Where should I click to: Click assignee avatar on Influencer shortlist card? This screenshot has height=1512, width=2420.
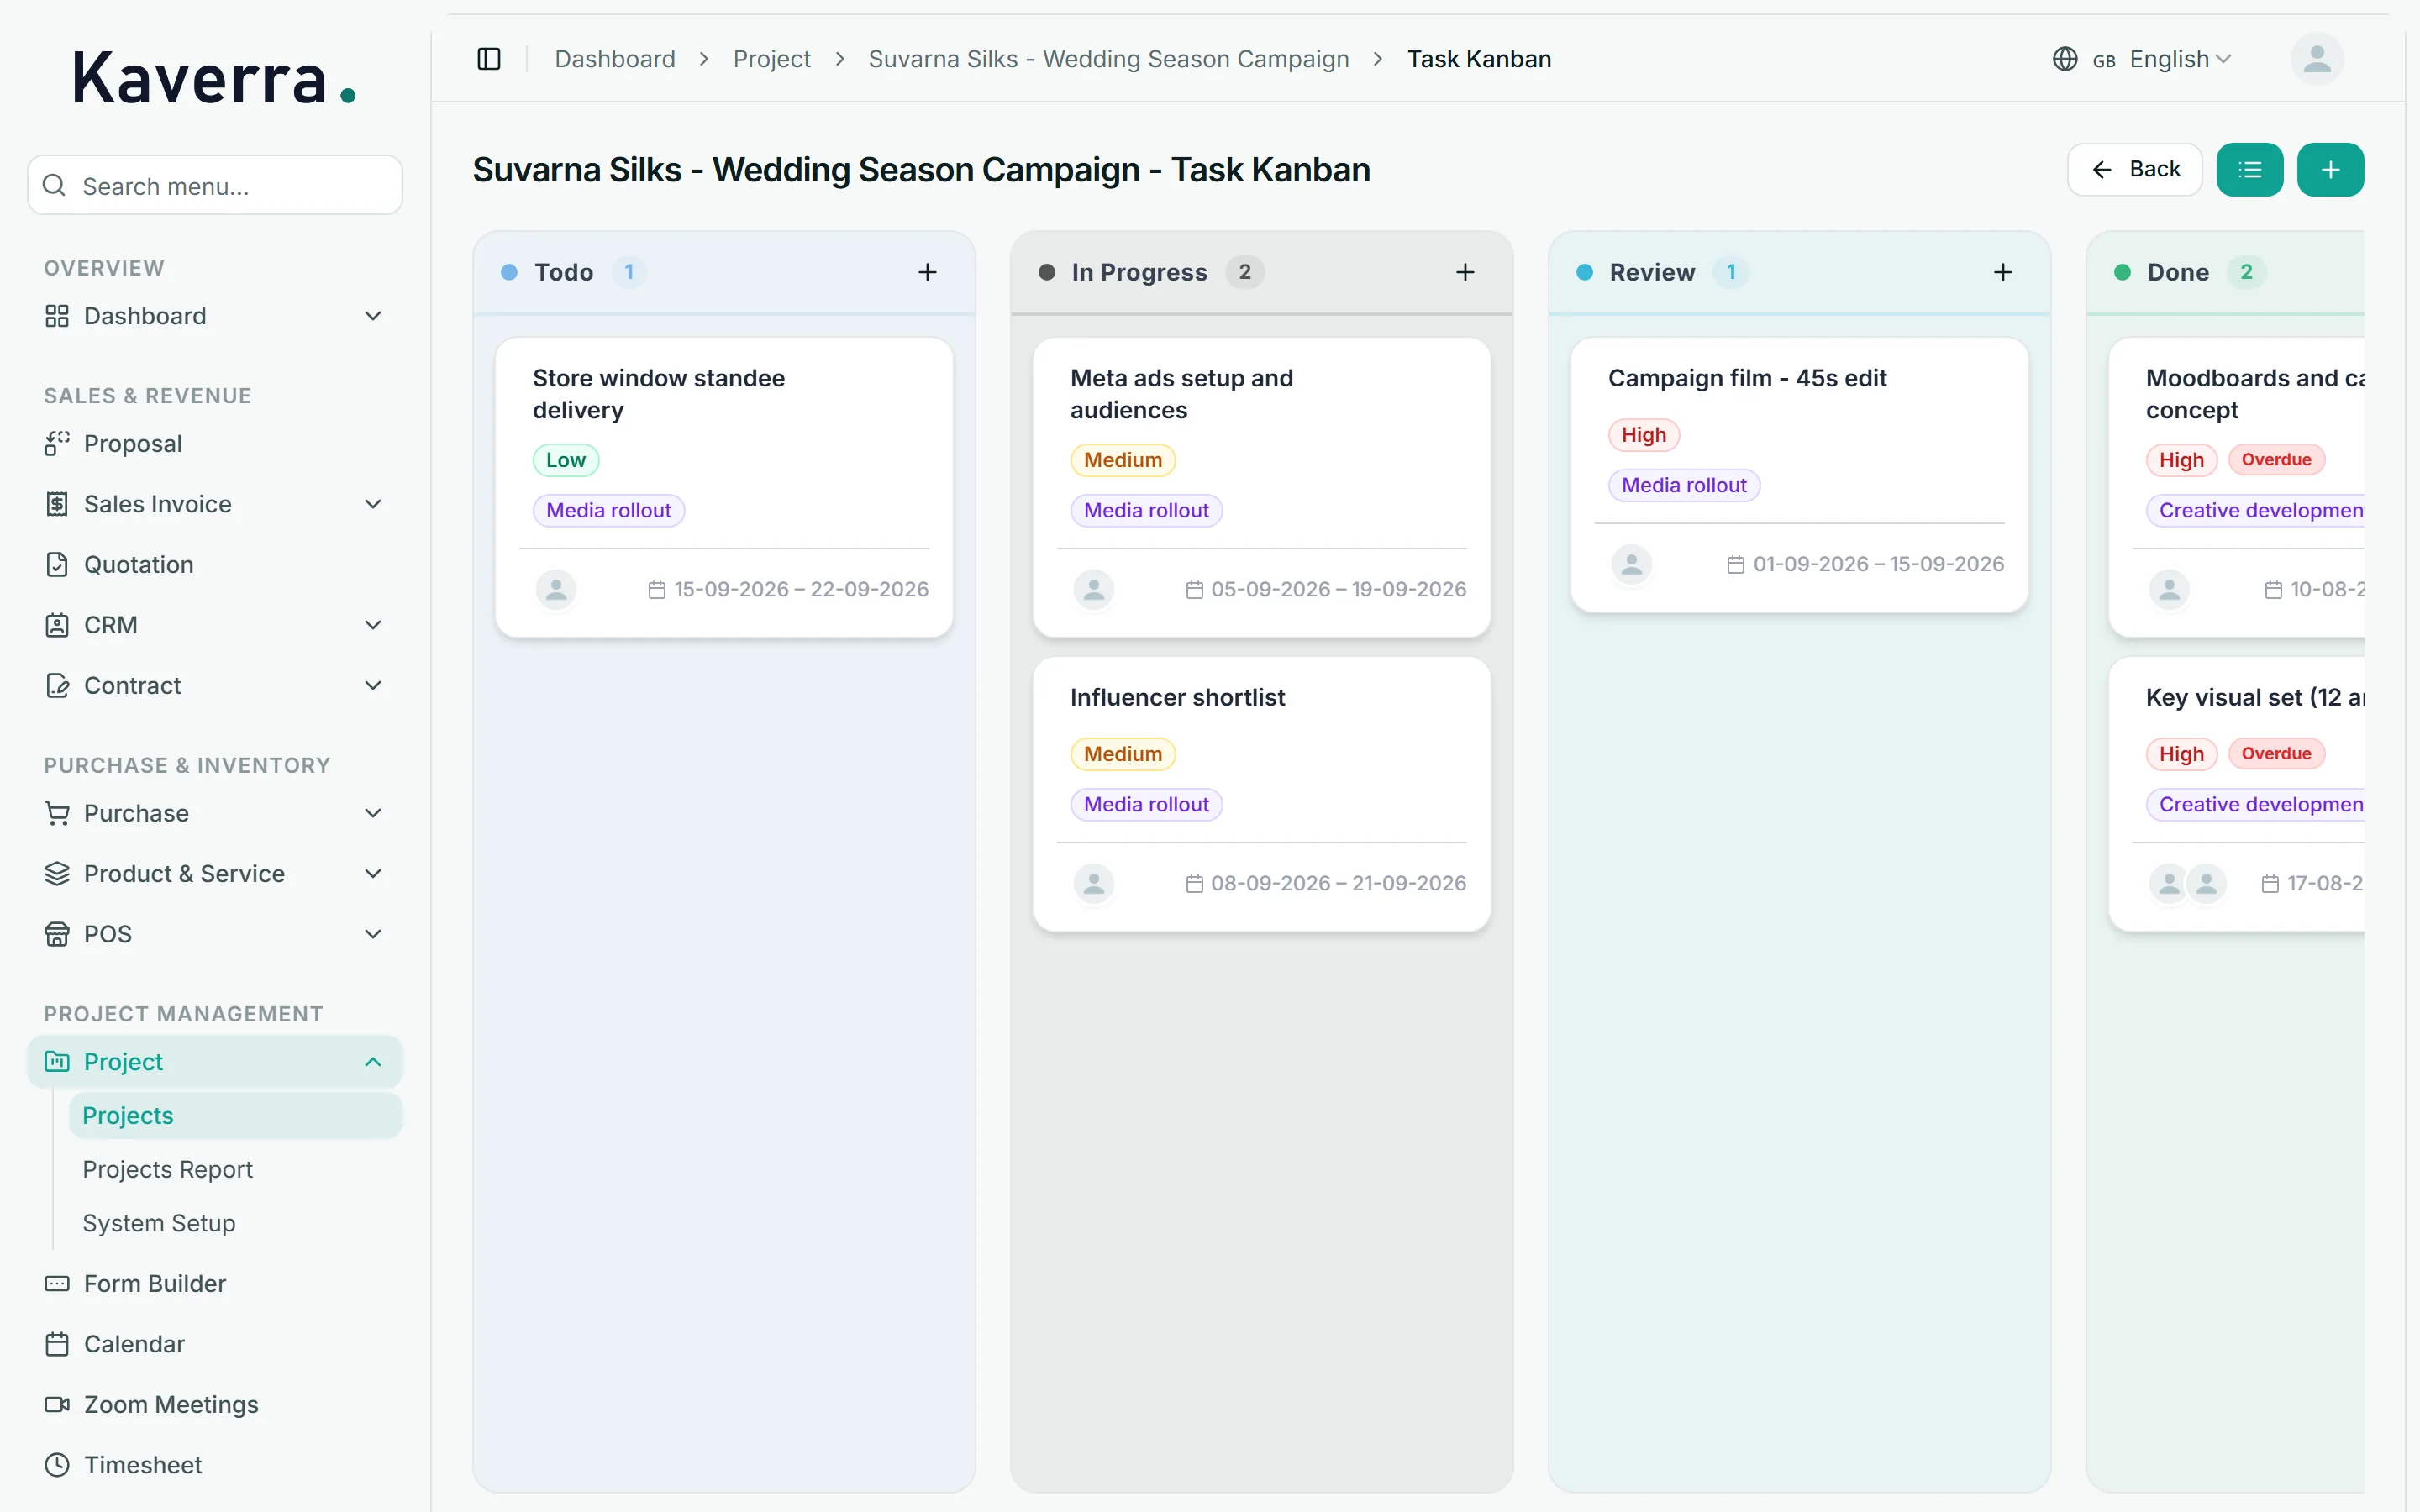[1094, 884]
